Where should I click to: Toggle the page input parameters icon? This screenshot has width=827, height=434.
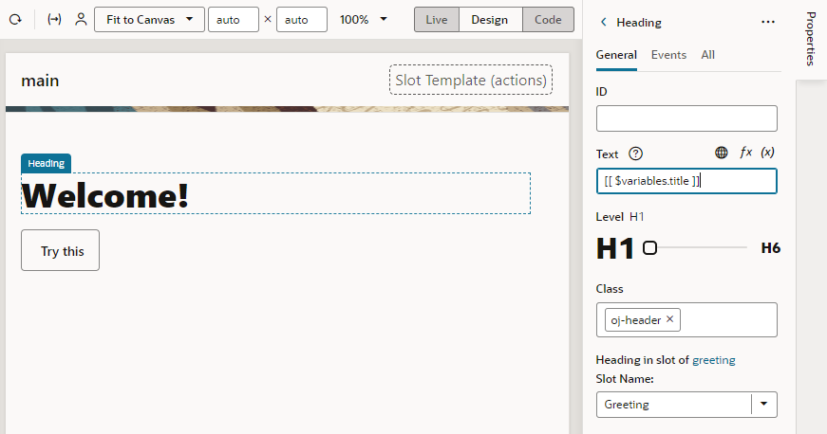click(x=54, y=20)
